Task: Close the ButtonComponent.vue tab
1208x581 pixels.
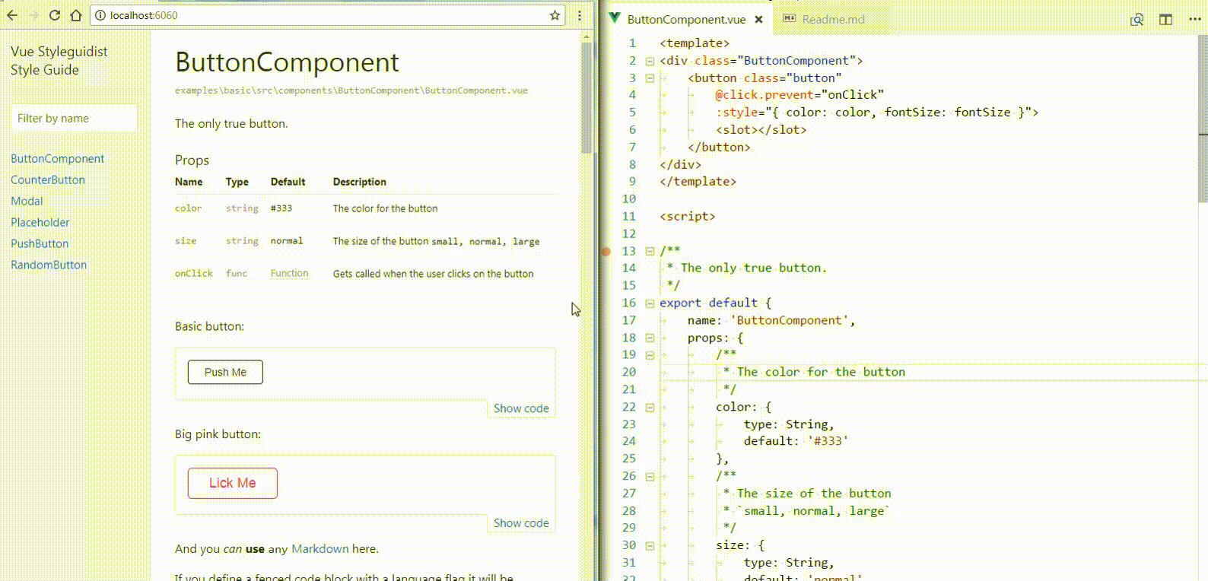Action: coord(758,20)
